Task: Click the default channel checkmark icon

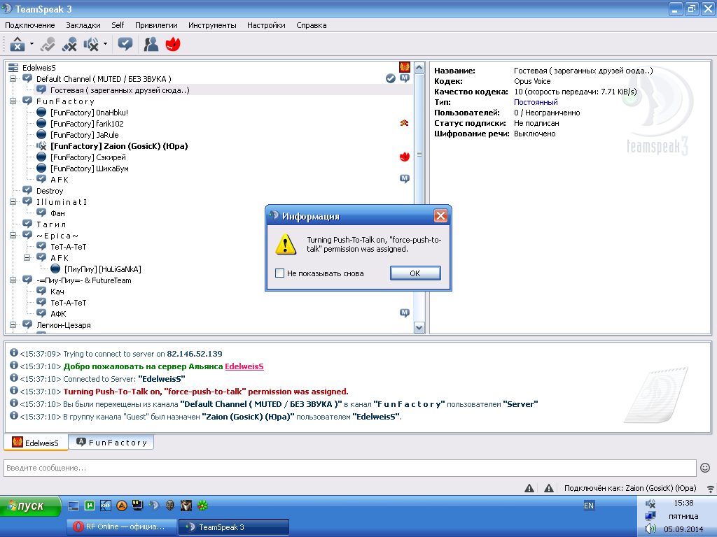Action: click(391, 78)
